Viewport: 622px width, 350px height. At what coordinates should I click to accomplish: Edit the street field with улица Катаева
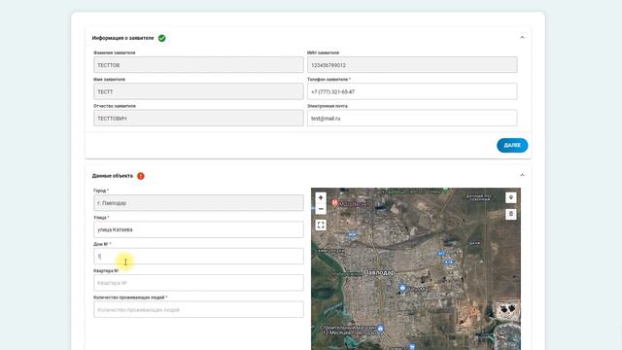click(x=198, y=229)
